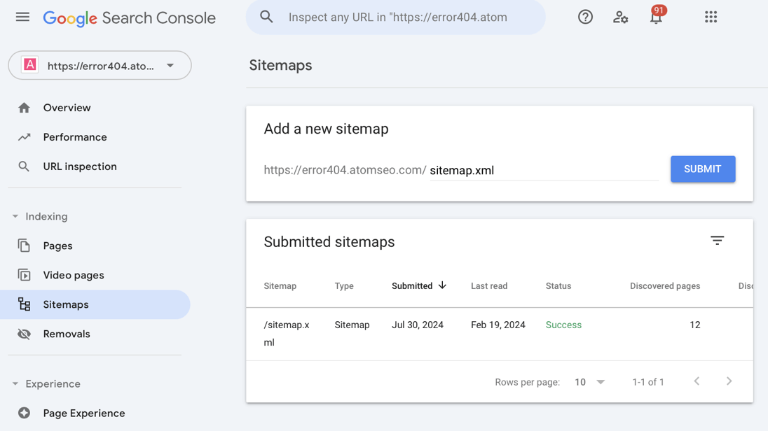Collapse the Indexing section
This screenshot has width=768, height=431.
coord(15,216)
